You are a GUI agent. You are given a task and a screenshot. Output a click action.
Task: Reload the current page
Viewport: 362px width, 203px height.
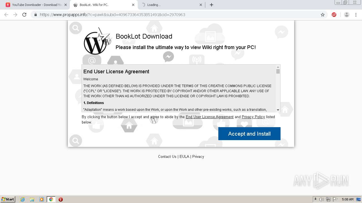coord(24,15)
